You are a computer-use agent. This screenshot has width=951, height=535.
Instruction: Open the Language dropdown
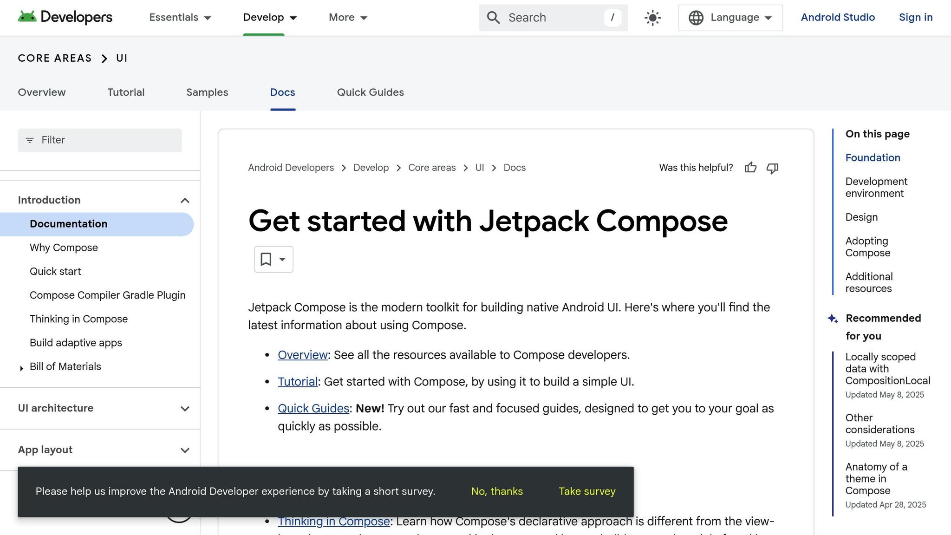pyautogui.click(x=730, y=18)
